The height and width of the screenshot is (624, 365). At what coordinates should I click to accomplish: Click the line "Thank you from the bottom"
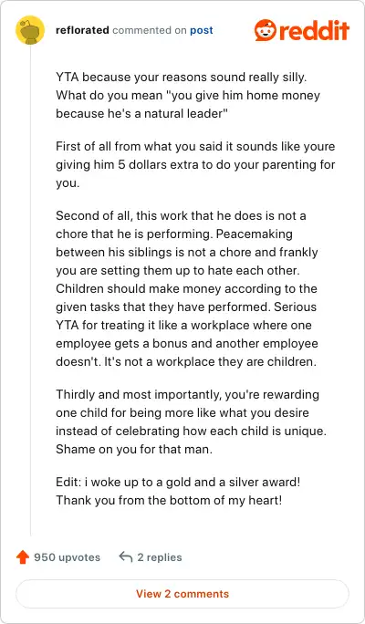[169, 500]
